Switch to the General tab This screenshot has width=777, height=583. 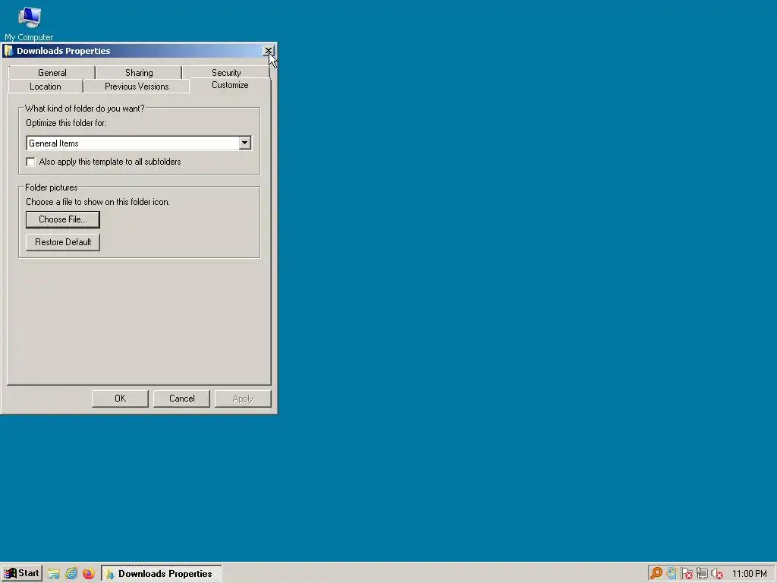click(x=52, y=72)
